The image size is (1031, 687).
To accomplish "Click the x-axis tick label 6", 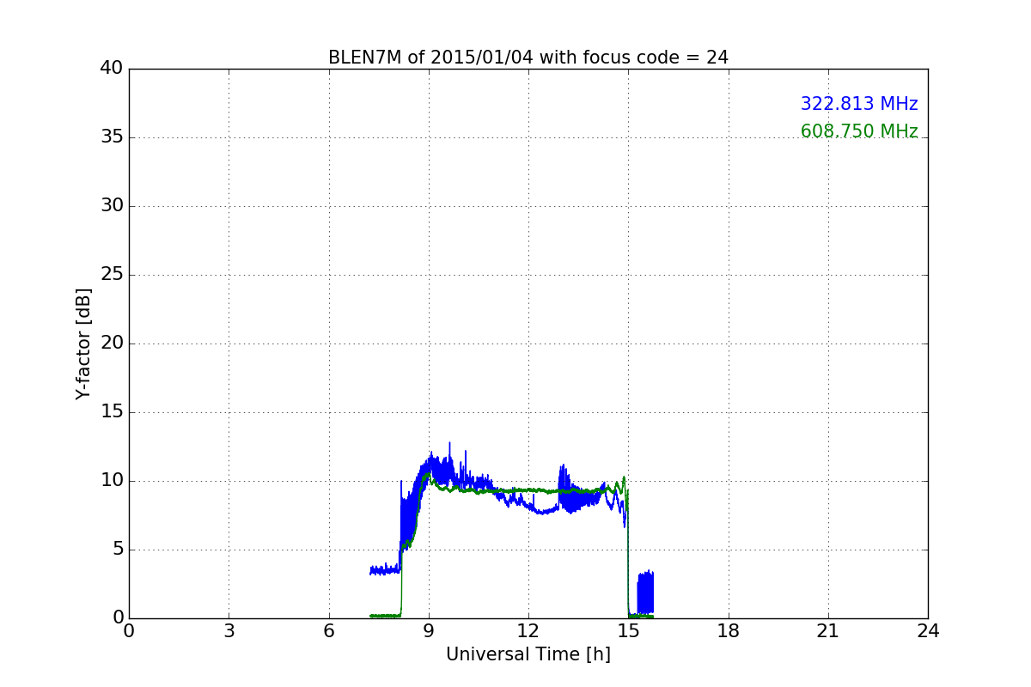I will [x=329, y=631].
